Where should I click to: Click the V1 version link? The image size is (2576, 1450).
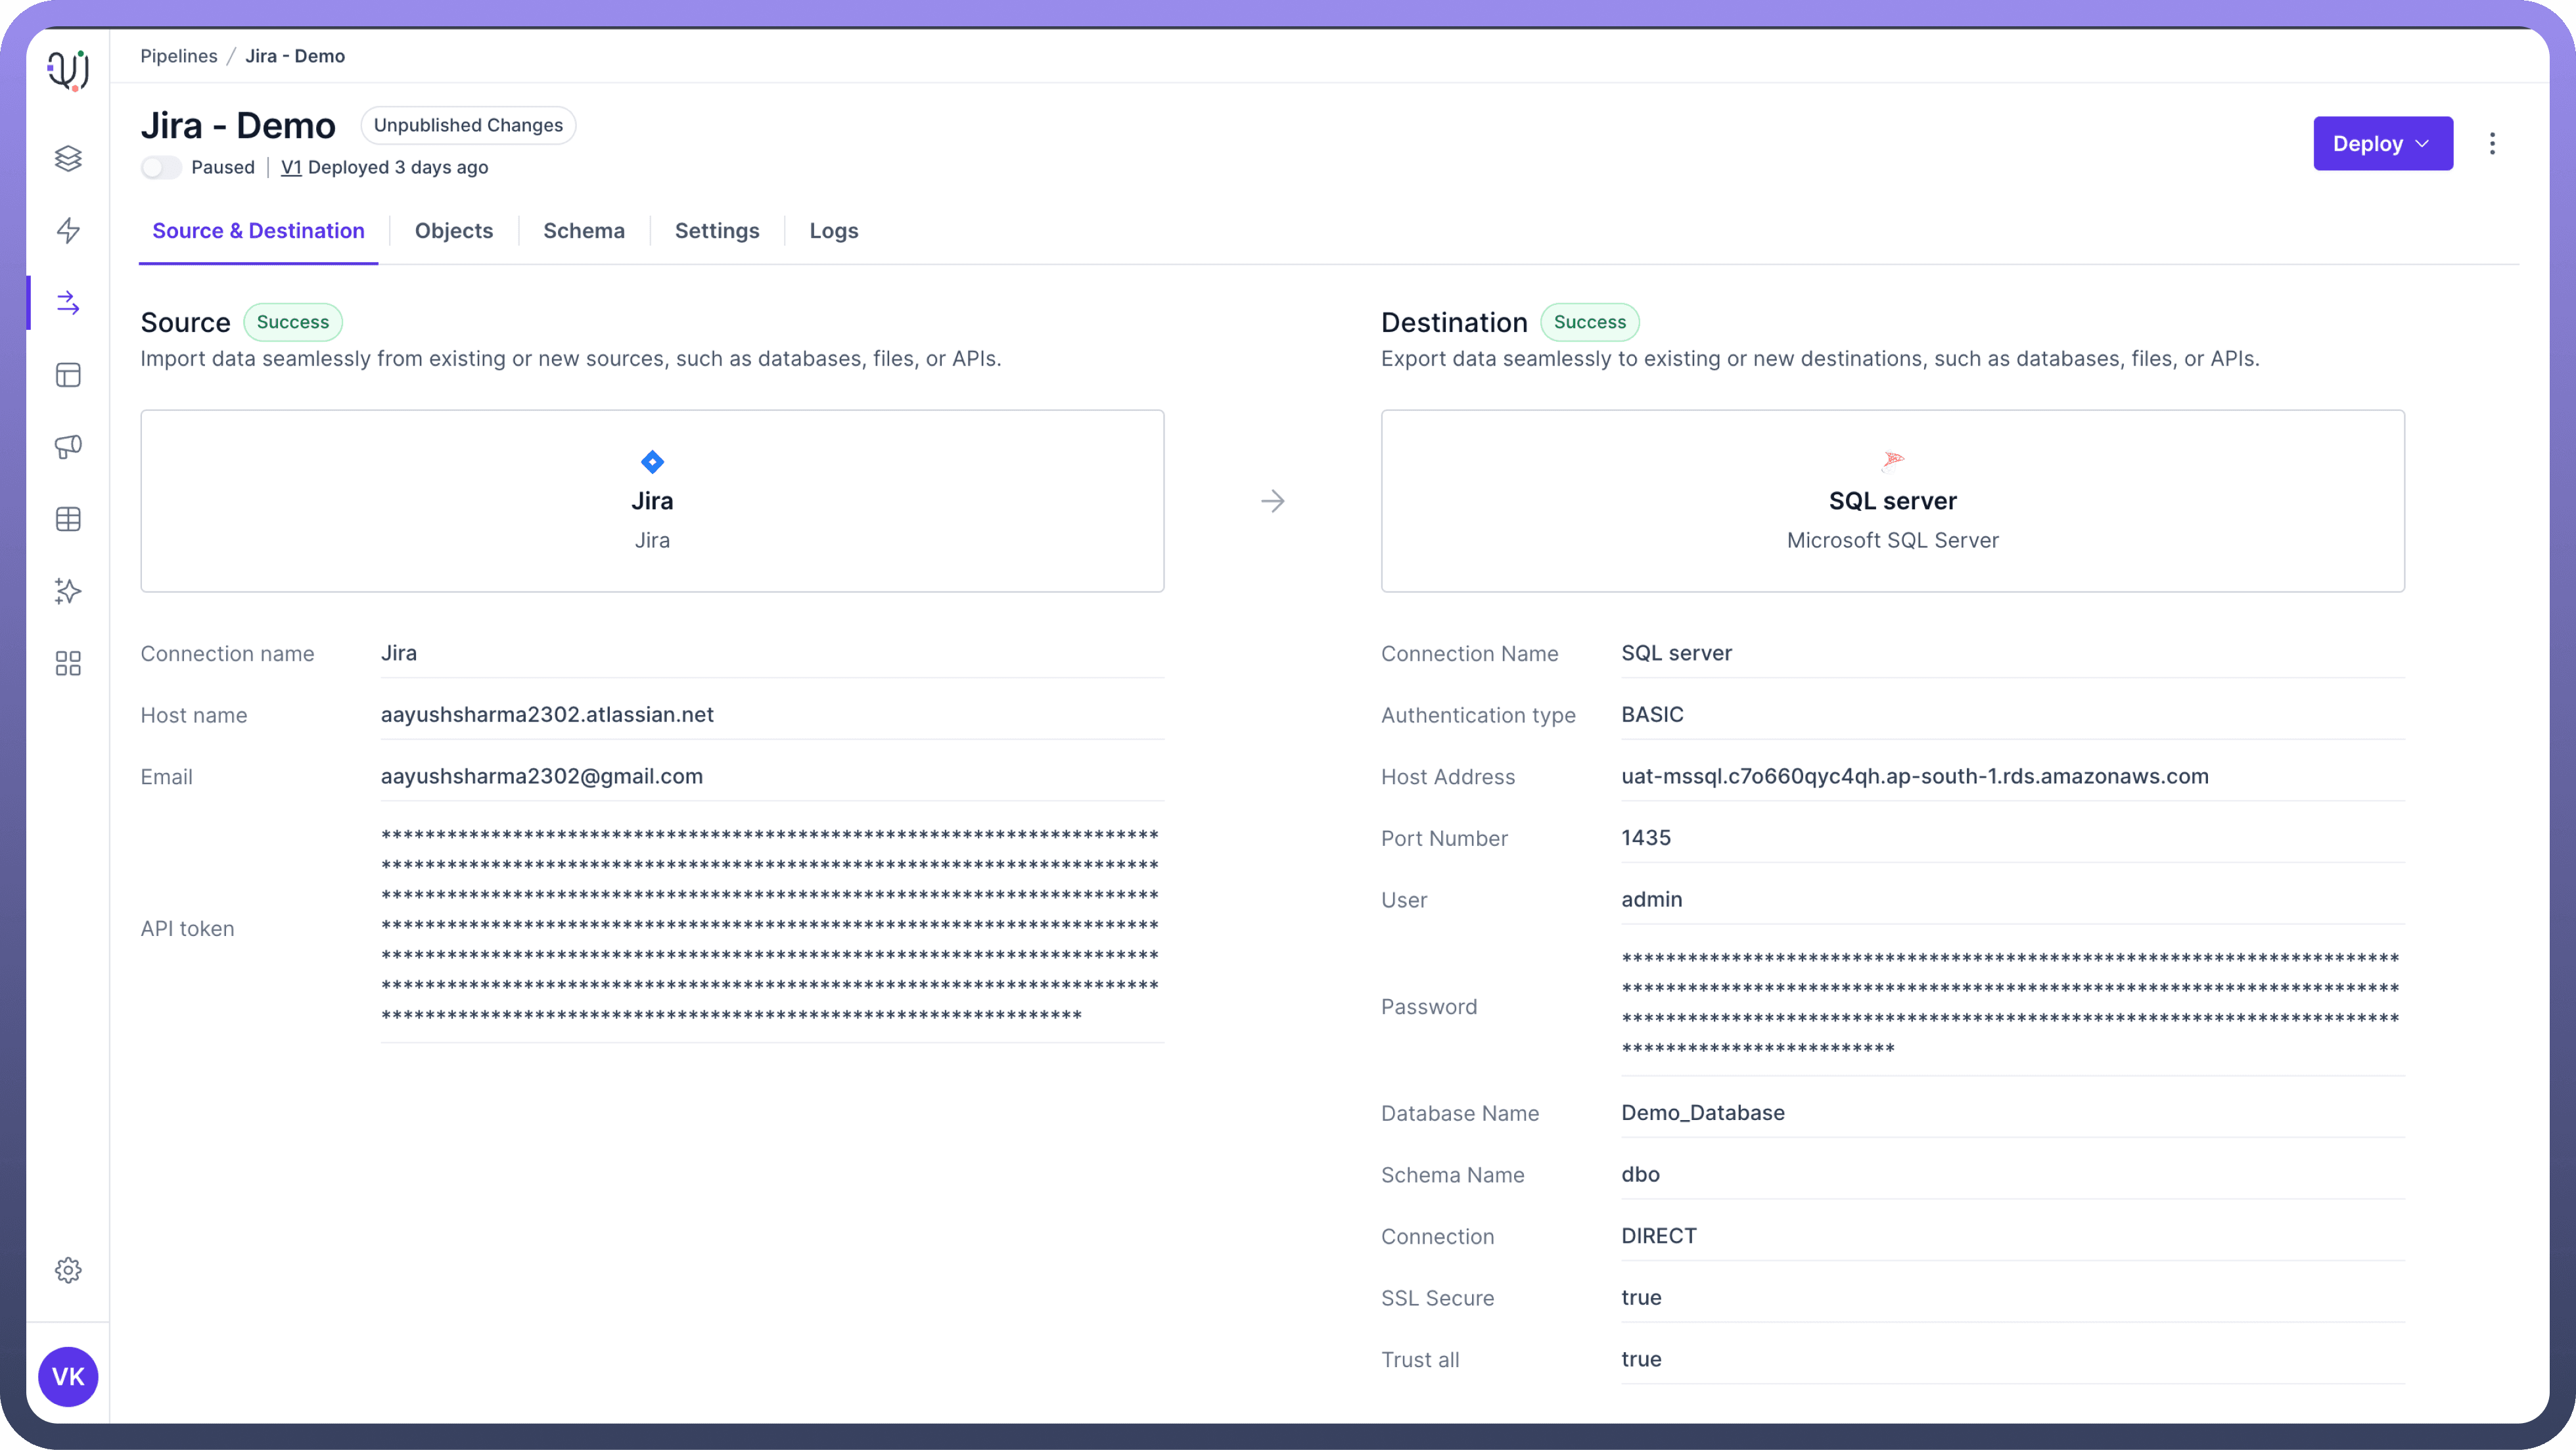(290, 167)
